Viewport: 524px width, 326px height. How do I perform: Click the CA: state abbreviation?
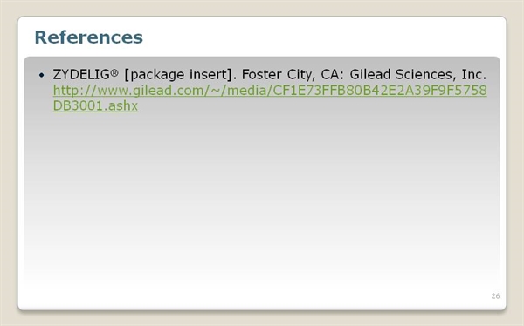[333, 74]
